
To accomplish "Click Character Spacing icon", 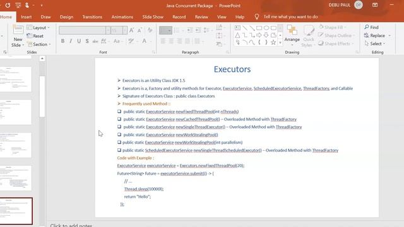I will [x=104, y=41].
